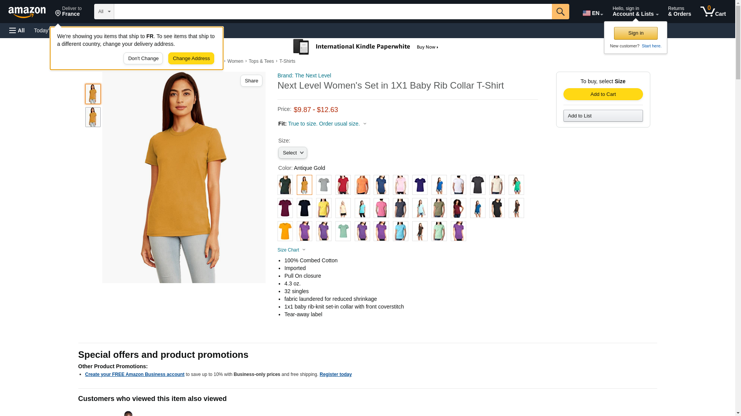The image size is (741, 416).
Task: Click the Brand: The Next Level link
Action: tap(304, 75)
